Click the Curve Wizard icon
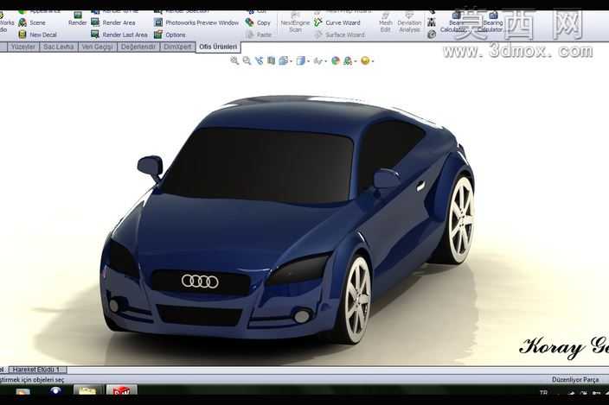609x405 pixels. (318, 22)
